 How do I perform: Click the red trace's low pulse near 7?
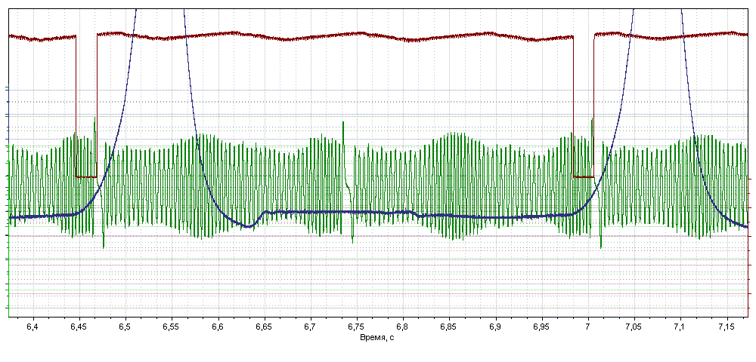(584, 177)
